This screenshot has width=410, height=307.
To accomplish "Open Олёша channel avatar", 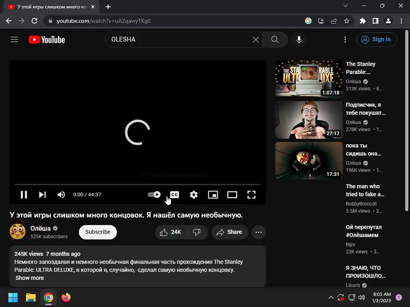I will pyautogui.click(x=18, y=231).
